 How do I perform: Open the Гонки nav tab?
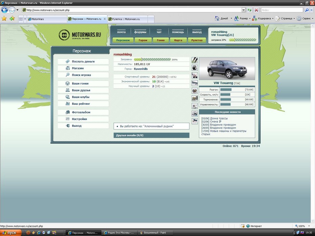pyautogui.click(x=161, y=40)
